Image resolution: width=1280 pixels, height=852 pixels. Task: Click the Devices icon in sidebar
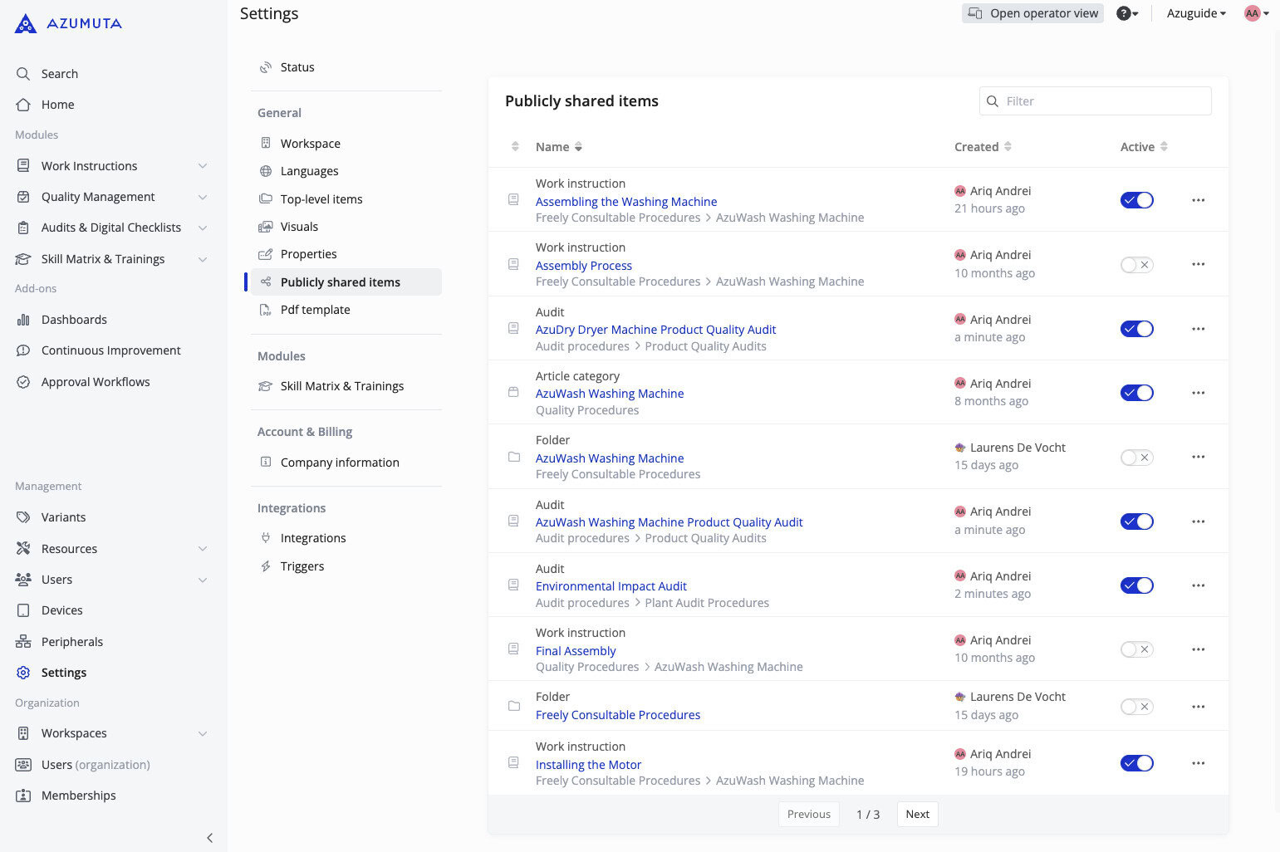[23, 610]
